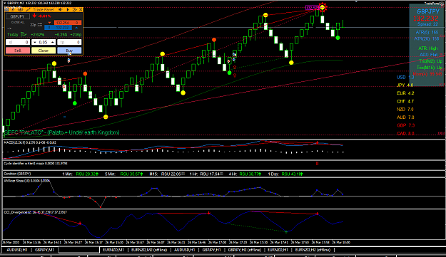Click the CLOSE ALL button in Trade Panel
The width and height of the screenshot is (446, 257).
(18, 22)
